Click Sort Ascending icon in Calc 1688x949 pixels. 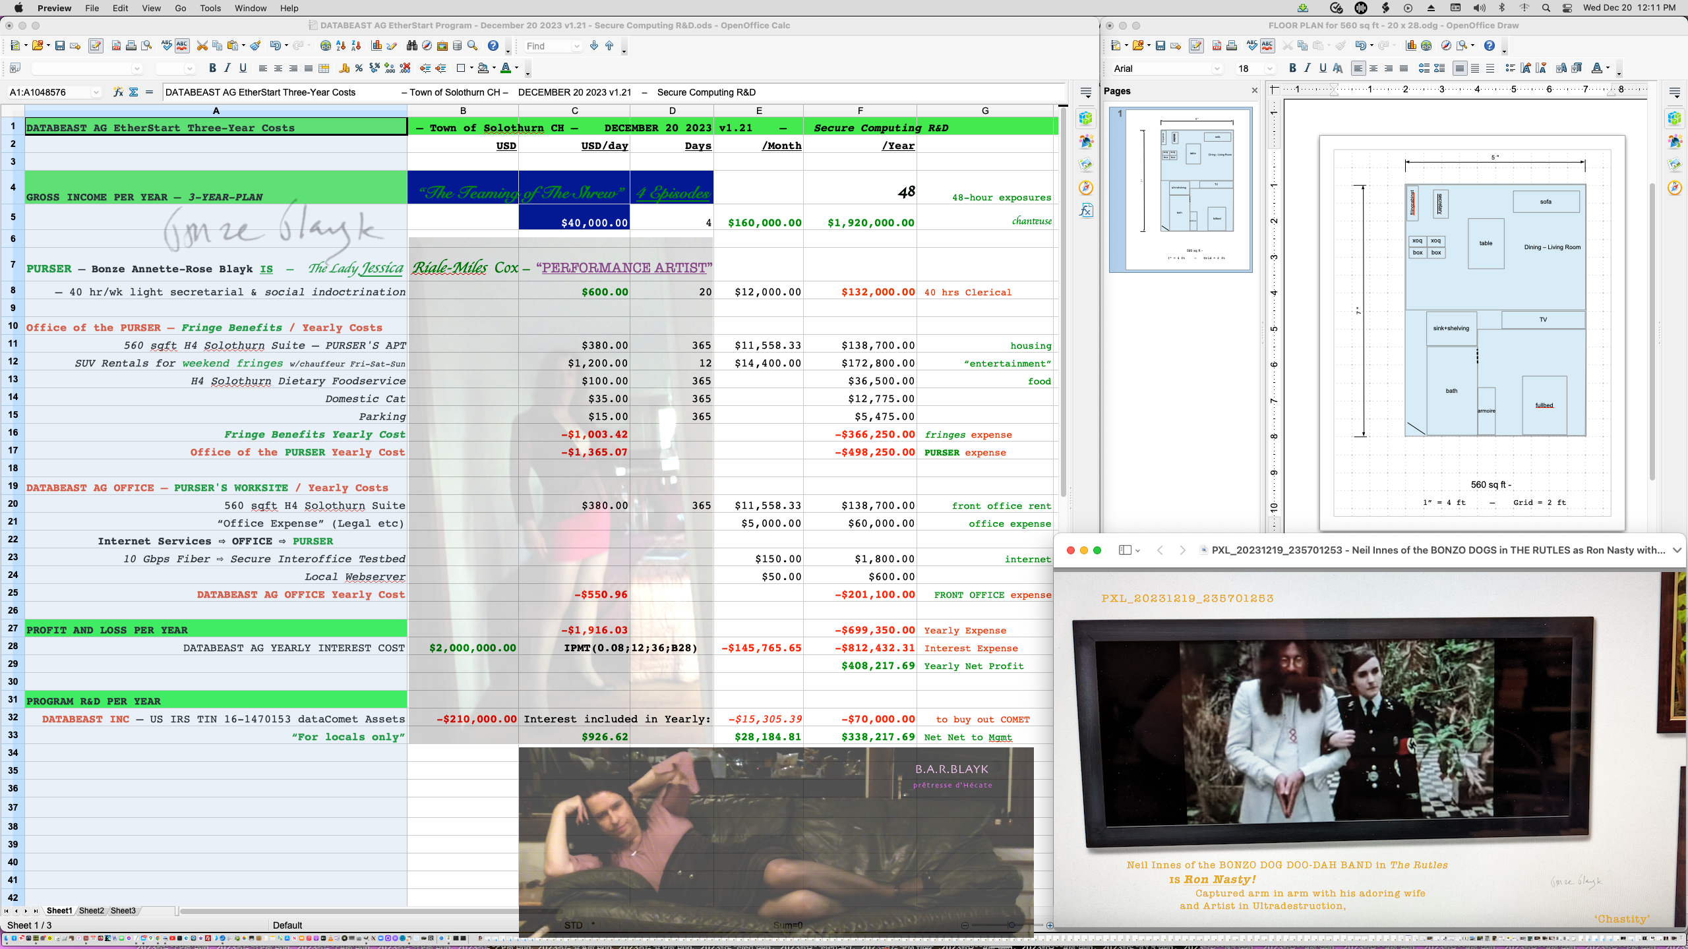tap(341, 45)
